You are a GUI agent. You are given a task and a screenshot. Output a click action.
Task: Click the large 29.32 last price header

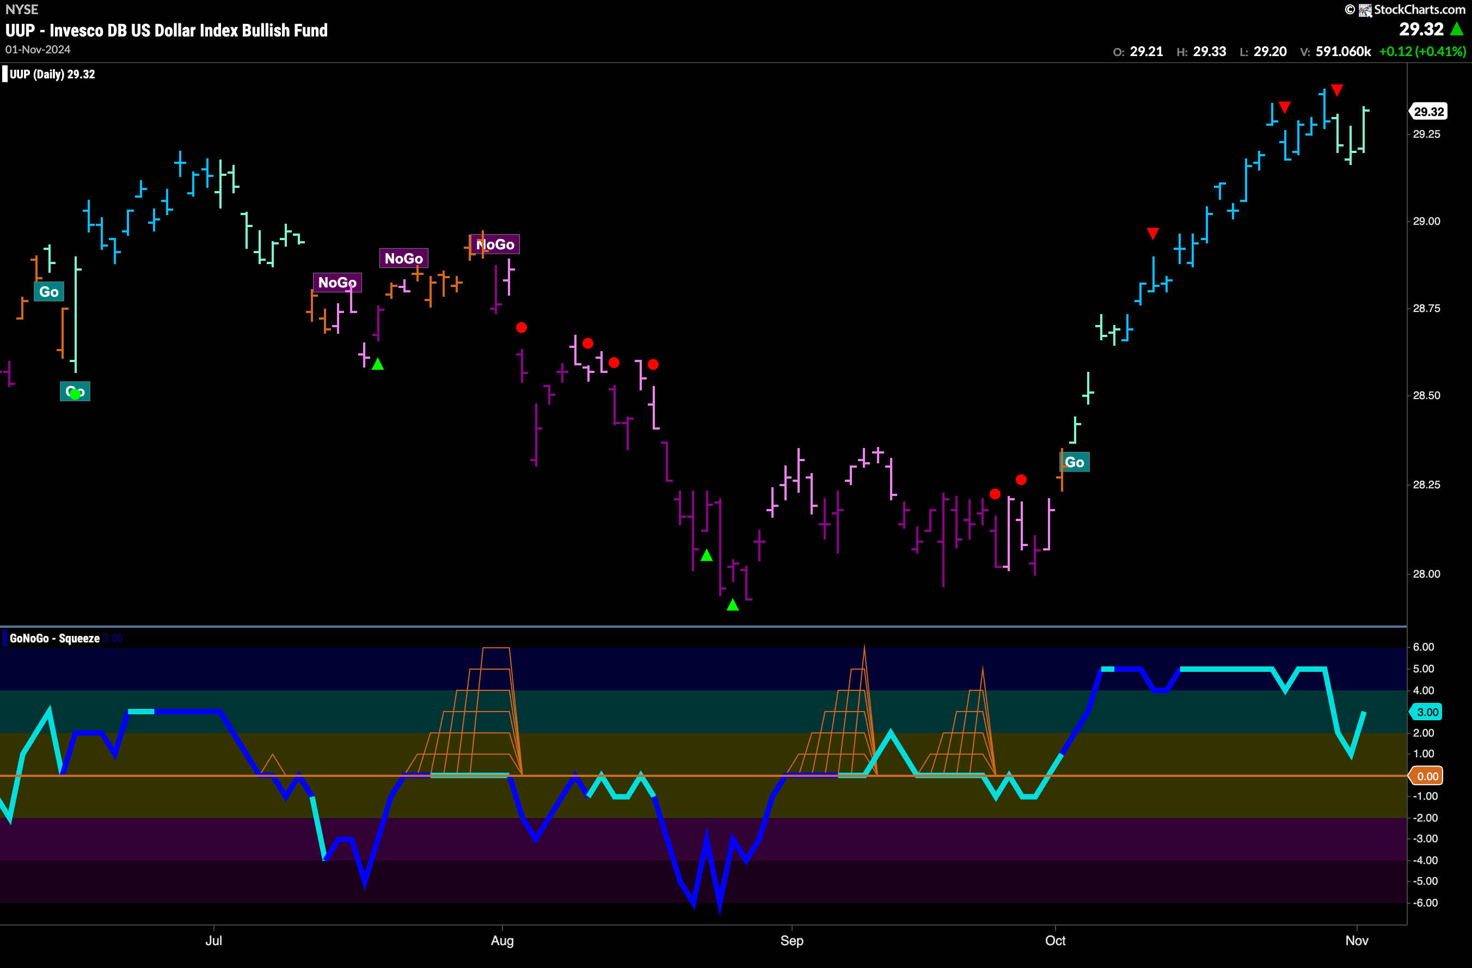click(1421, 29)
